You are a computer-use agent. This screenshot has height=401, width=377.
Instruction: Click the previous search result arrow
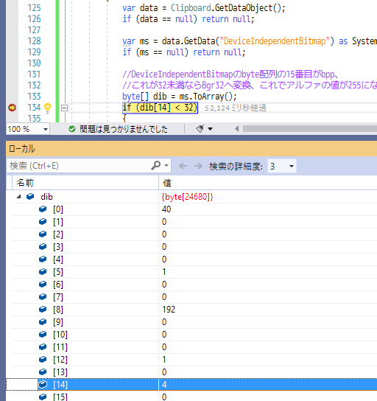click(183, 166)
